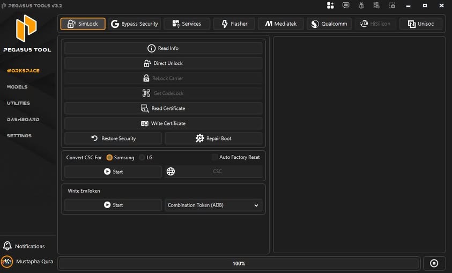
Task: Click the empty log output panel
Action: click(x=359, y=145)
